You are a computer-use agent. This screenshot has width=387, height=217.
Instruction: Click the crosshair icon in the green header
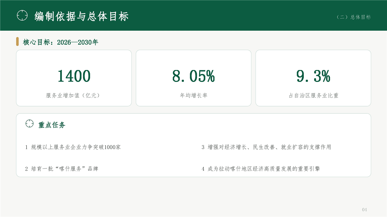pos(22,15)
